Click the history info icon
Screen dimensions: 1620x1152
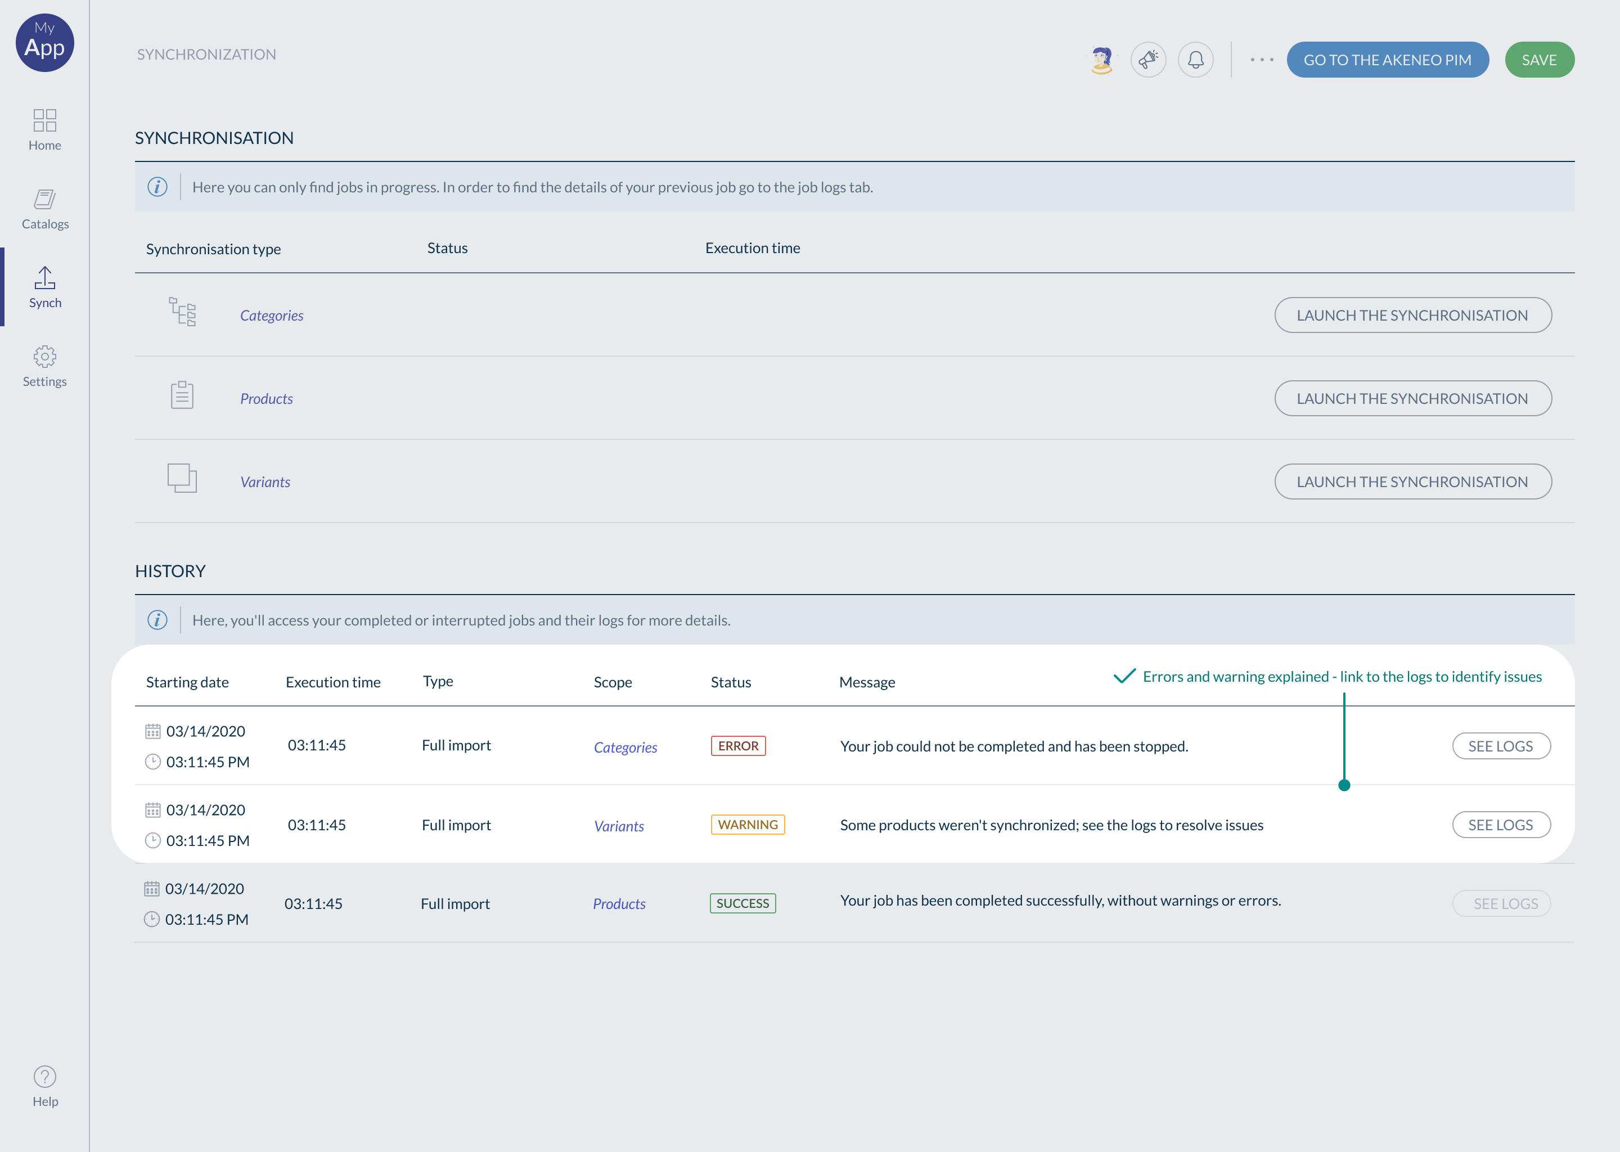point(157,620)
